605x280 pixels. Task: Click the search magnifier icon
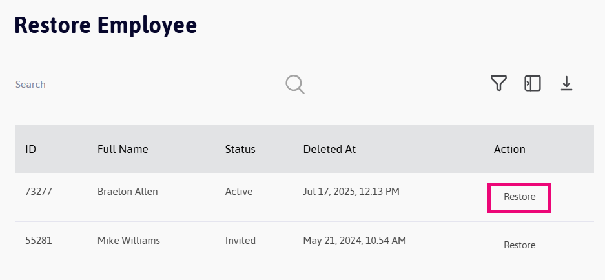(294, 85)
